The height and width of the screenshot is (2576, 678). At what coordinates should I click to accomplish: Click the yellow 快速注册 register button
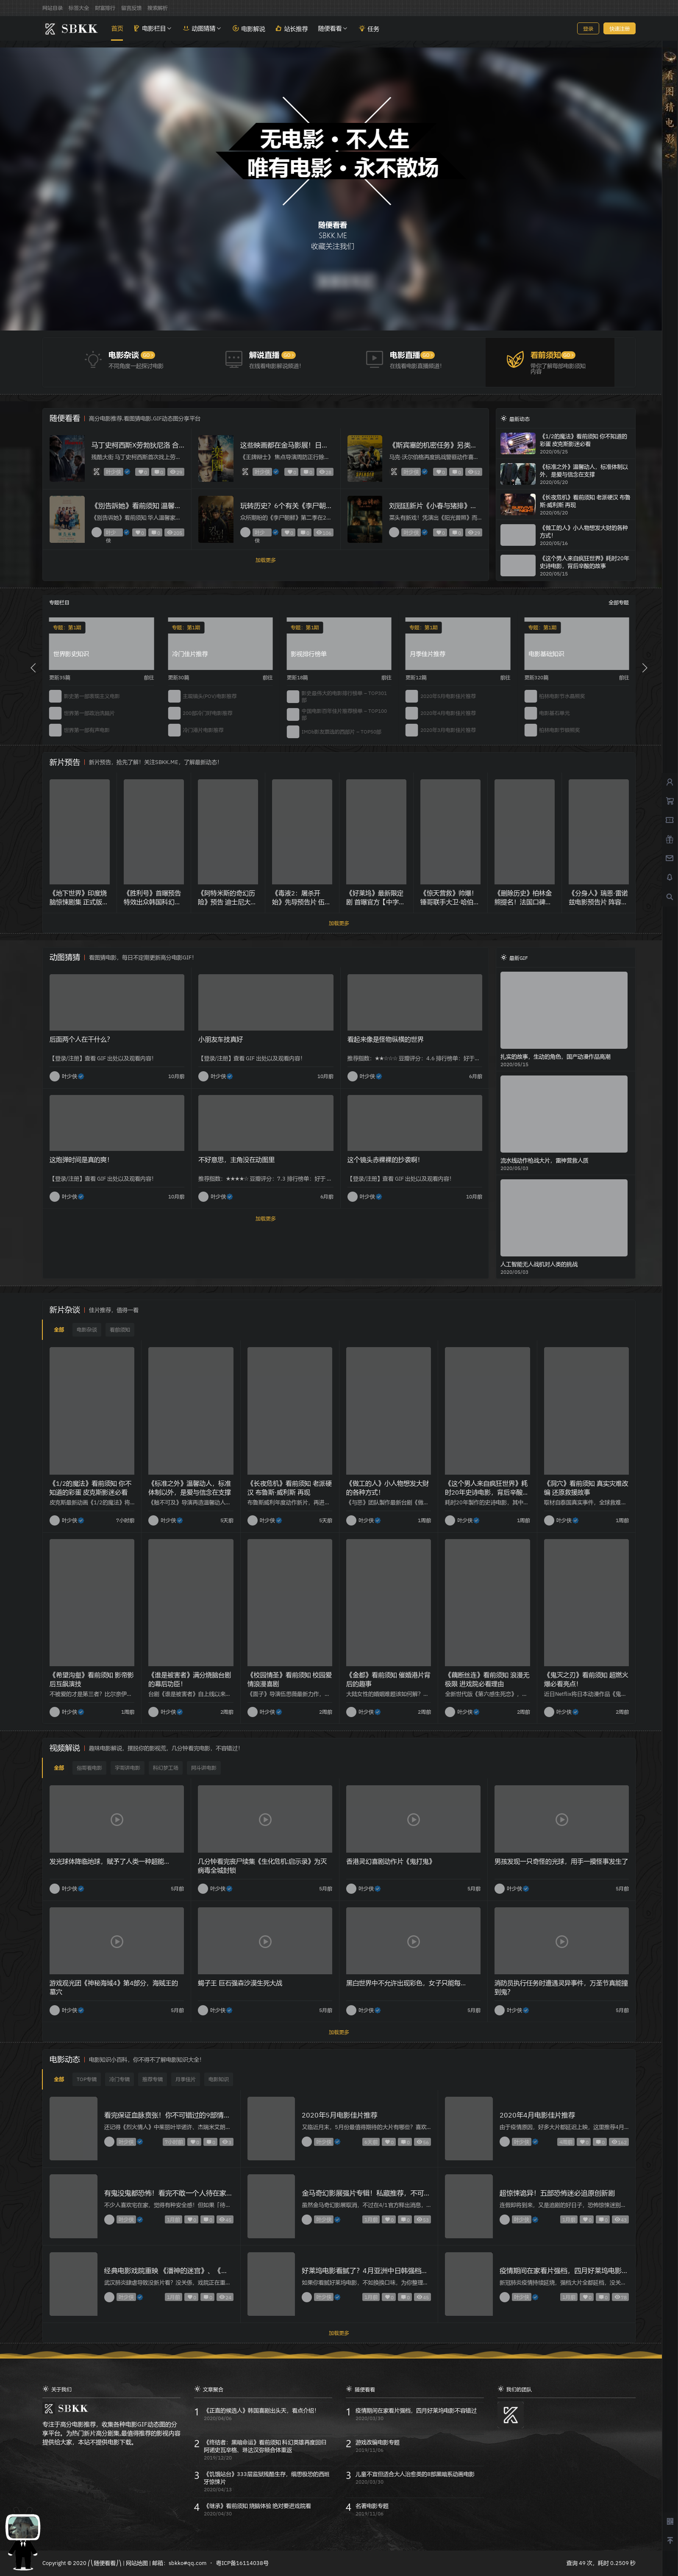coord(619,29)
